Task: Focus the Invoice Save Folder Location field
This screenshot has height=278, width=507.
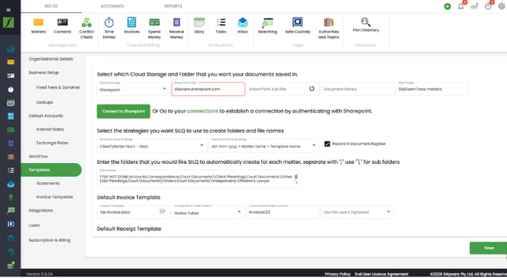Action: [x=282, y=212]
